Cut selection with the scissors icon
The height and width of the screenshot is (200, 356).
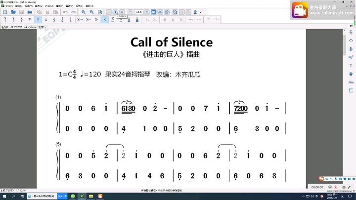47,12
